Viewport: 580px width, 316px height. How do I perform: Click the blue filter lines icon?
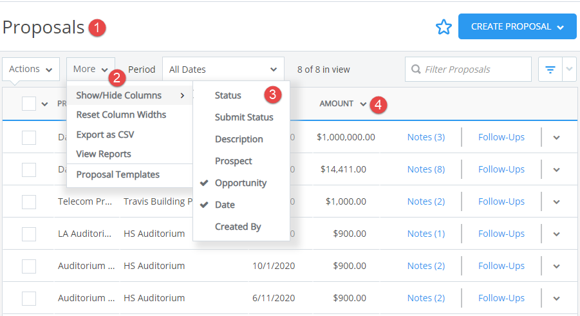[550, 70]
